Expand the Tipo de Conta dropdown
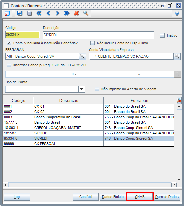 point(82,89)
